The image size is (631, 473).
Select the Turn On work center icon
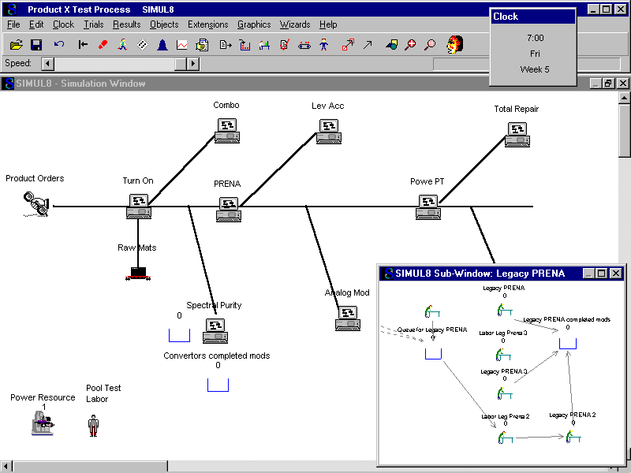pyautogui.click(x=139, y=207)
